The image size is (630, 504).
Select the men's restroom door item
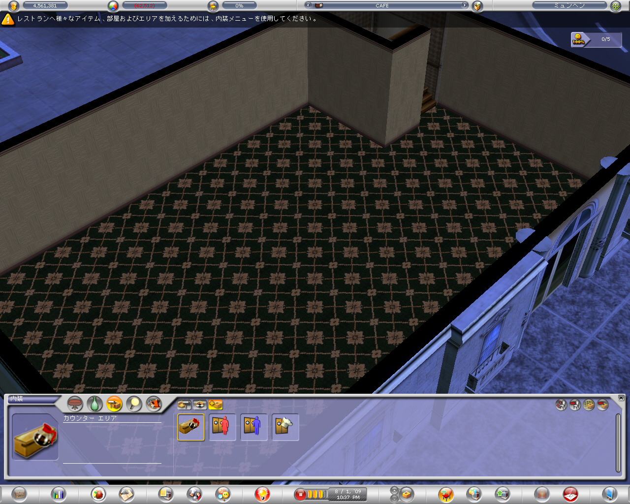tap(254, 427)
